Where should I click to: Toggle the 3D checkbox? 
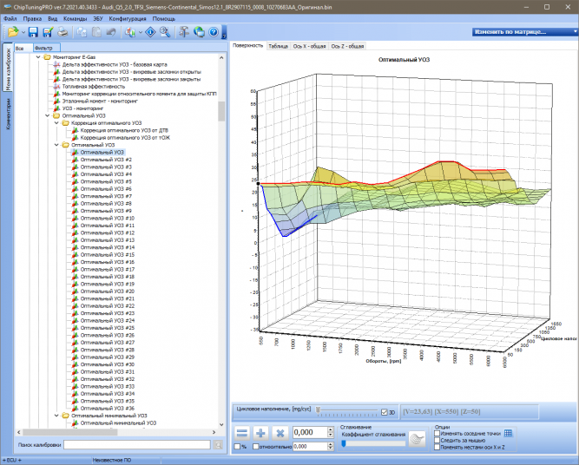(385, 412)
